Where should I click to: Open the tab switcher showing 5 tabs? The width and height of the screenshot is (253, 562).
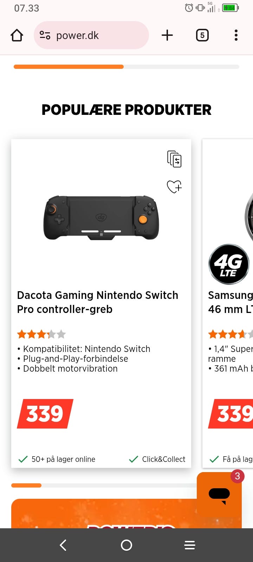[x=202, y=35]
